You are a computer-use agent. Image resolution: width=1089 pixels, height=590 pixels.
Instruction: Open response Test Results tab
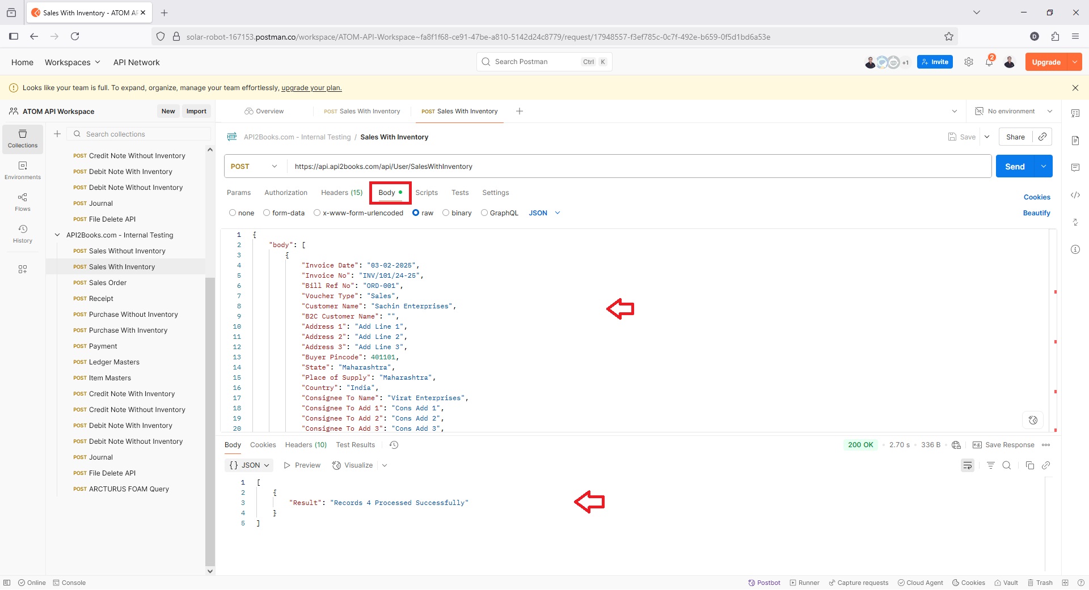click(356, 445)
